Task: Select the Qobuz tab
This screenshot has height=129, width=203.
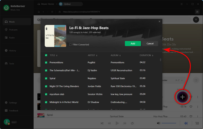Action: (71, 4)
